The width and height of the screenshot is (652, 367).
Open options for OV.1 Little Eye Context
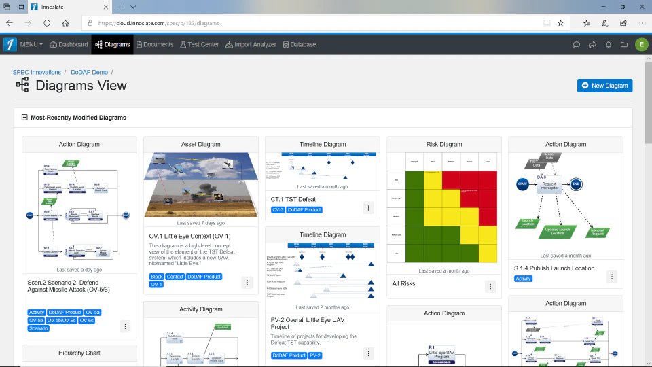(x=247, y=283)
